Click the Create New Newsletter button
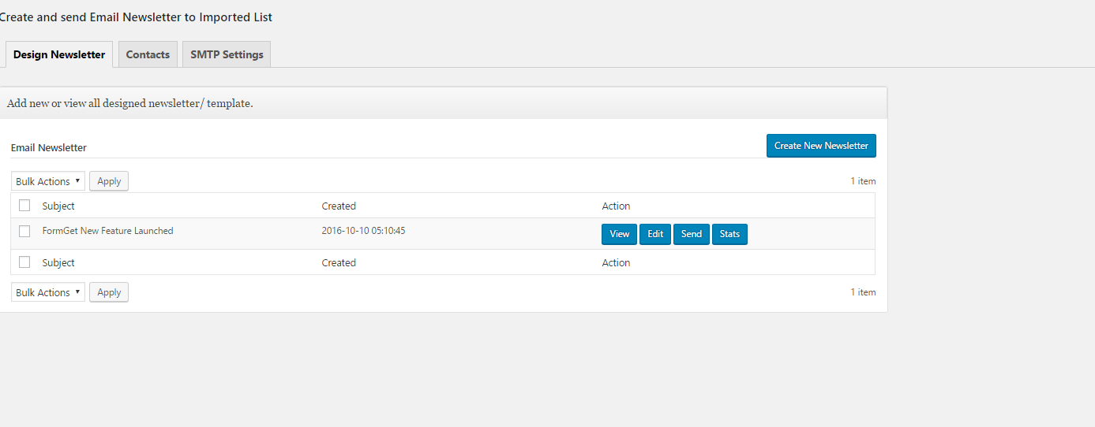The image size is (1095, 427). point(821,146)
